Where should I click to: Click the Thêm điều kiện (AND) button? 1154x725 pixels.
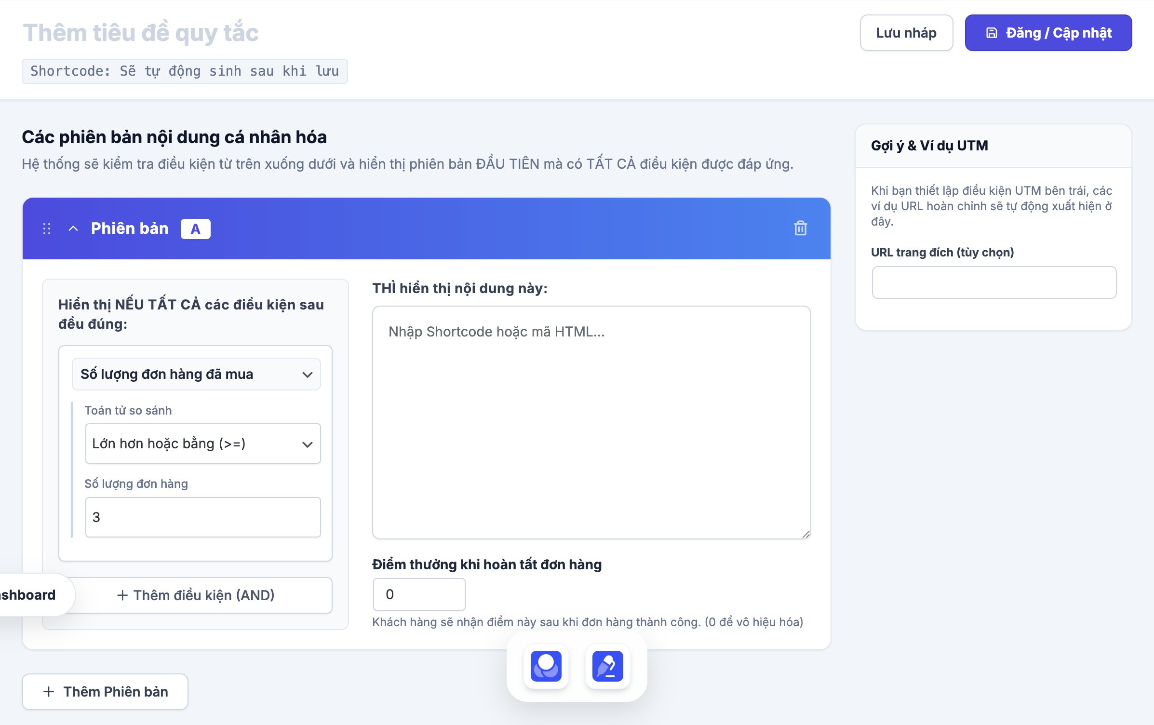pyautogui.click(x=196, y=595)
